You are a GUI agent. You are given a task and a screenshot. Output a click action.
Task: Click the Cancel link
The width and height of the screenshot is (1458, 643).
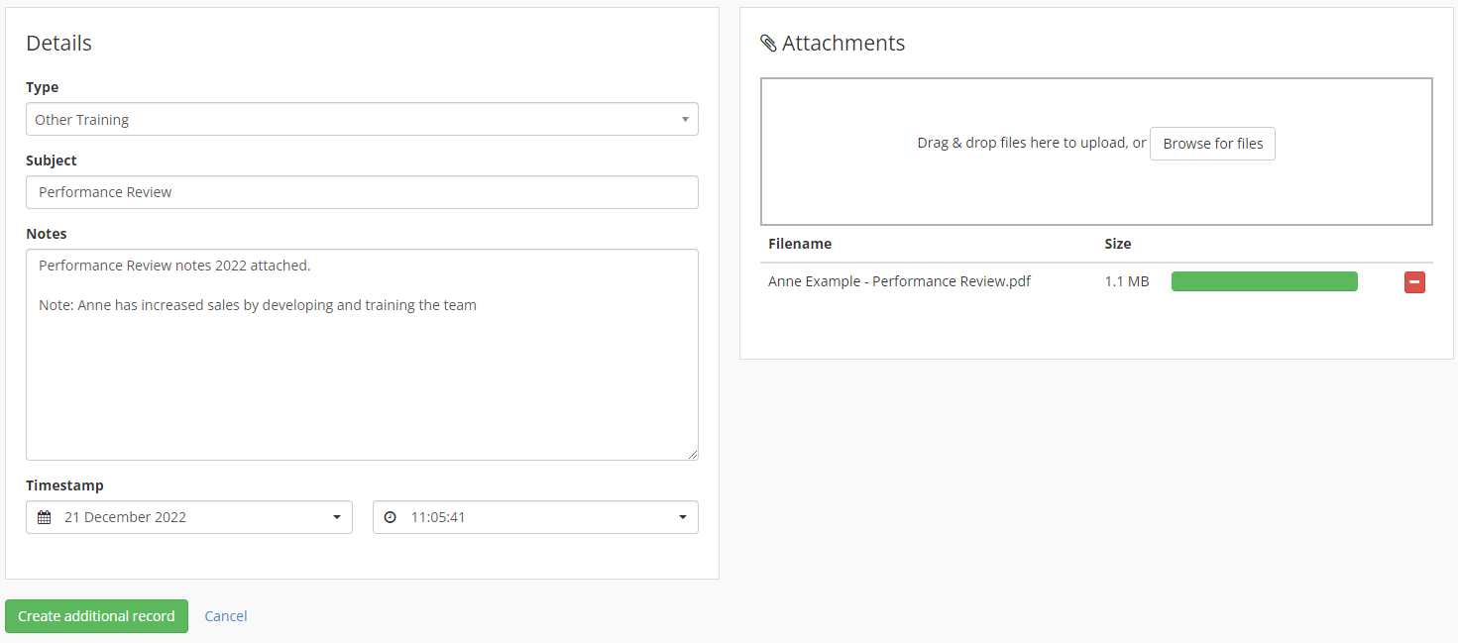point(226,616)
